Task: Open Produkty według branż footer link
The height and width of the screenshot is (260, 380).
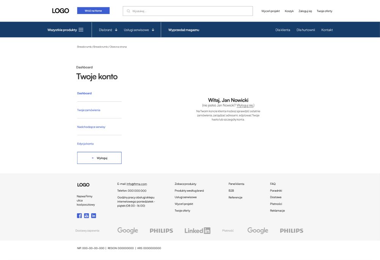Action: click(x=189, y=191)
